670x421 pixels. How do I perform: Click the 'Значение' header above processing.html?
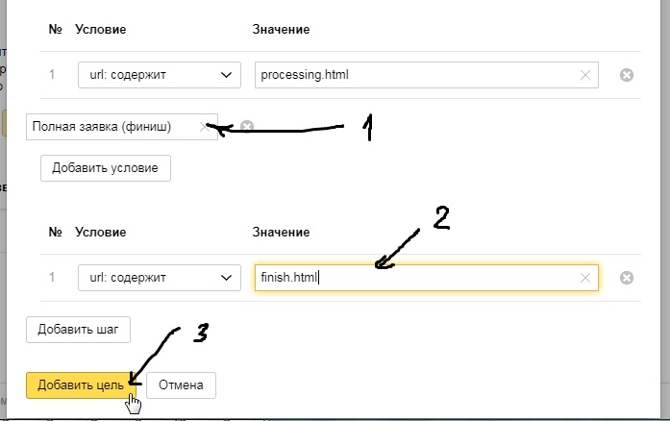(x=281, y=30)
